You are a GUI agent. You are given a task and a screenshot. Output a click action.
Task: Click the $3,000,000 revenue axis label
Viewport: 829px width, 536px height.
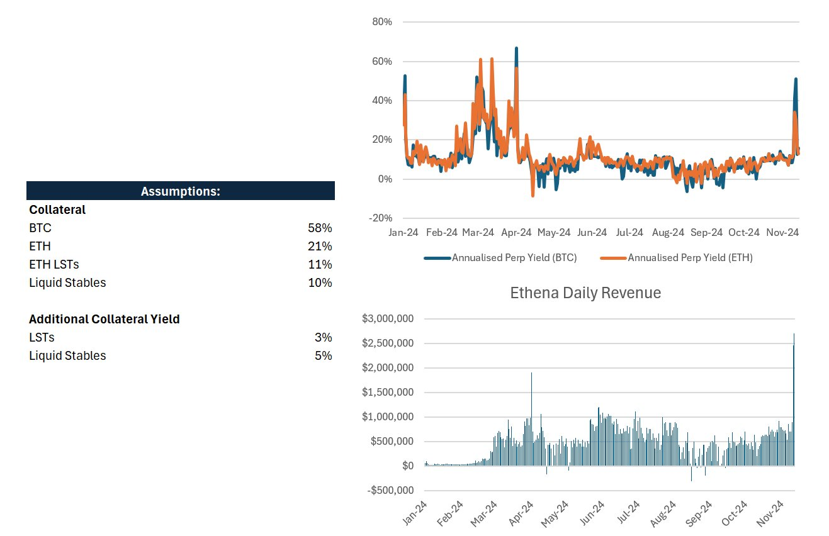click(388, 319)
